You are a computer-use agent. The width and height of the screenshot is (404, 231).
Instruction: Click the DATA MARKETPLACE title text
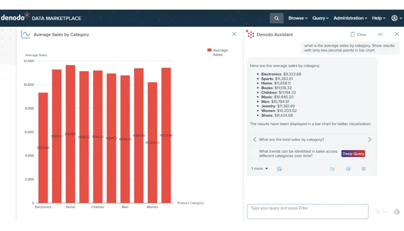(57, 18)
